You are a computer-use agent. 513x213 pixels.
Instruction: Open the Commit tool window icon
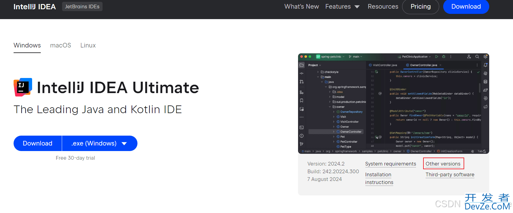click(302, 73)
